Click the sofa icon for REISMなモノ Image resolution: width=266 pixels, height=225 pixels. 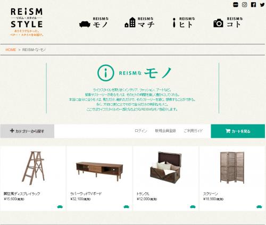click(85, 24)
